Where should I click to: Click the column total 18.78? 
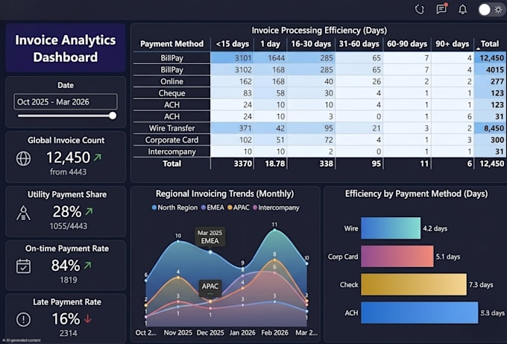tap(275, 163)
